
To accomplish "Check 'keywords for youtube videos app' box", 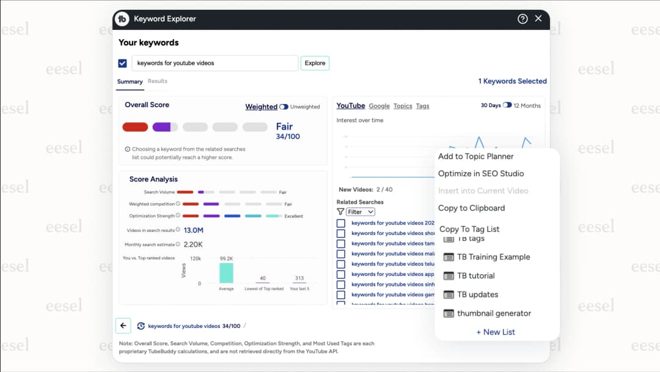I will pos(341,274).
